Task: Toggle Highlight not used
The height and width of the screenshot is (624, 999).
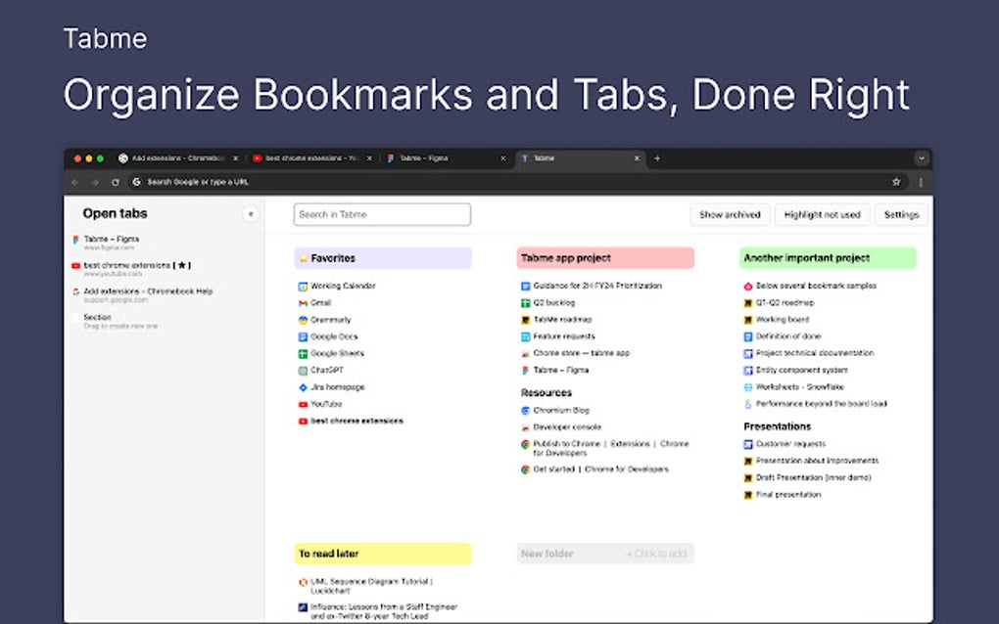Action: 822,214
